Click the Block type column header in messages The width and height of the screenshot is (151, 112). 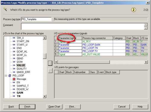click(x=112, y=72)
